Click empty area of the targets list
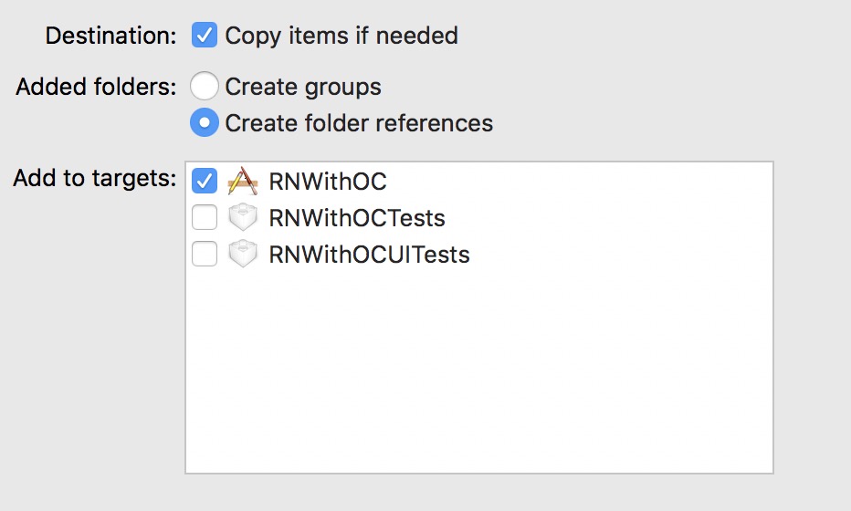 (479, 374)
